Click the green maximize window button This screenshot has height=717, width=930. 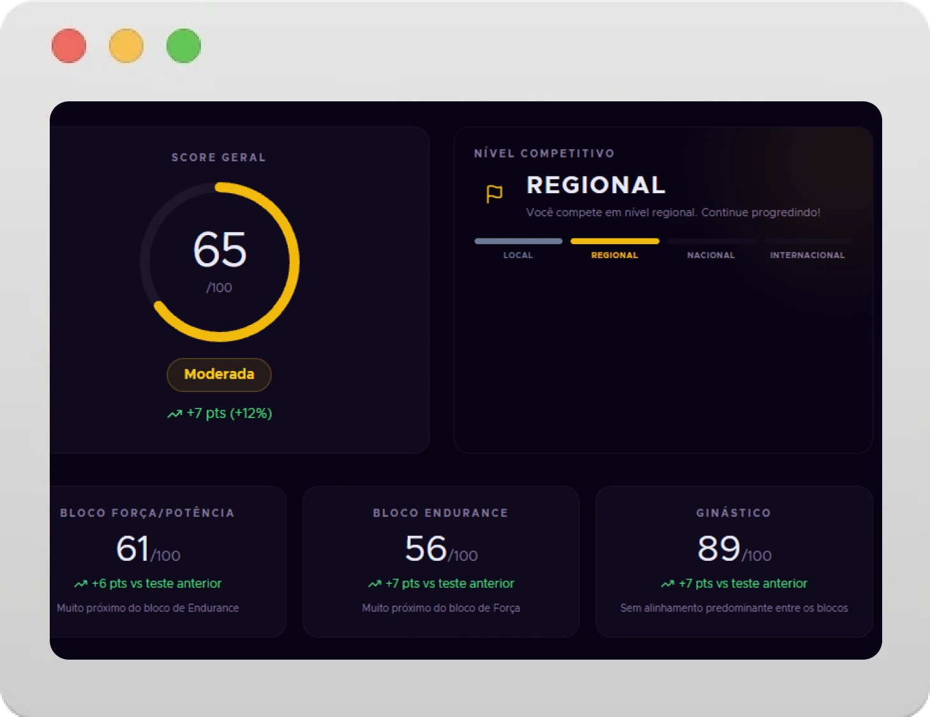coord(184,46)
